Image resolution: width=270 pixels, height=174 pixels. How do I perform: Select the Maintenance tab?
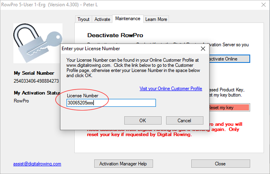tap(128, 19)
